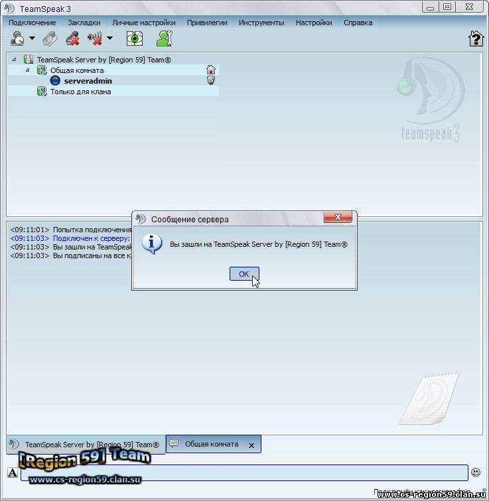Click the server admin shield badge
Image resolution: width=489 pixels, height=501 pixels.
[211, 80]
